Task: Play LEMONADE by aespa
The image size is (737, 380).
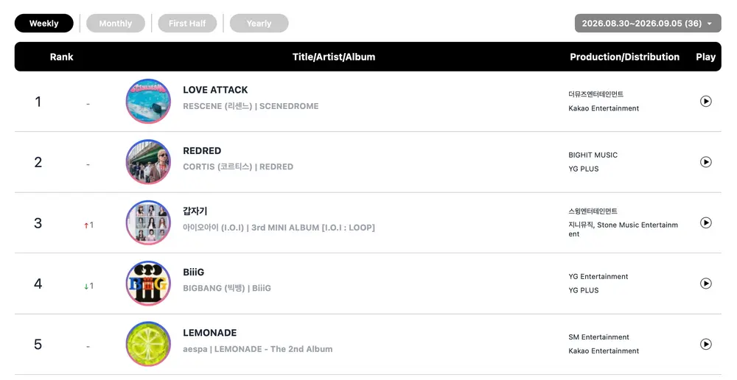Action: [705, 345]
